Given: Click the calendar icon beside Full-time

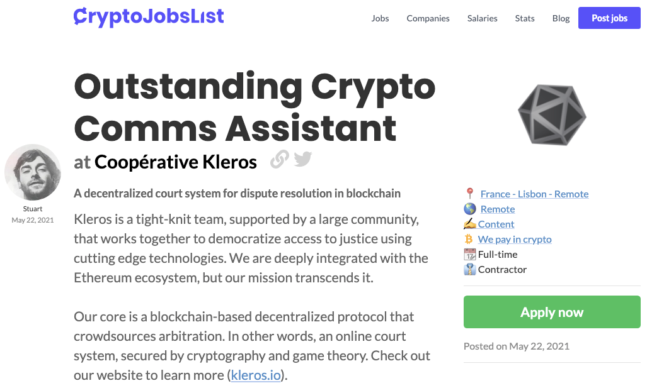Looking at the screenshot, I should pos(469,254).
